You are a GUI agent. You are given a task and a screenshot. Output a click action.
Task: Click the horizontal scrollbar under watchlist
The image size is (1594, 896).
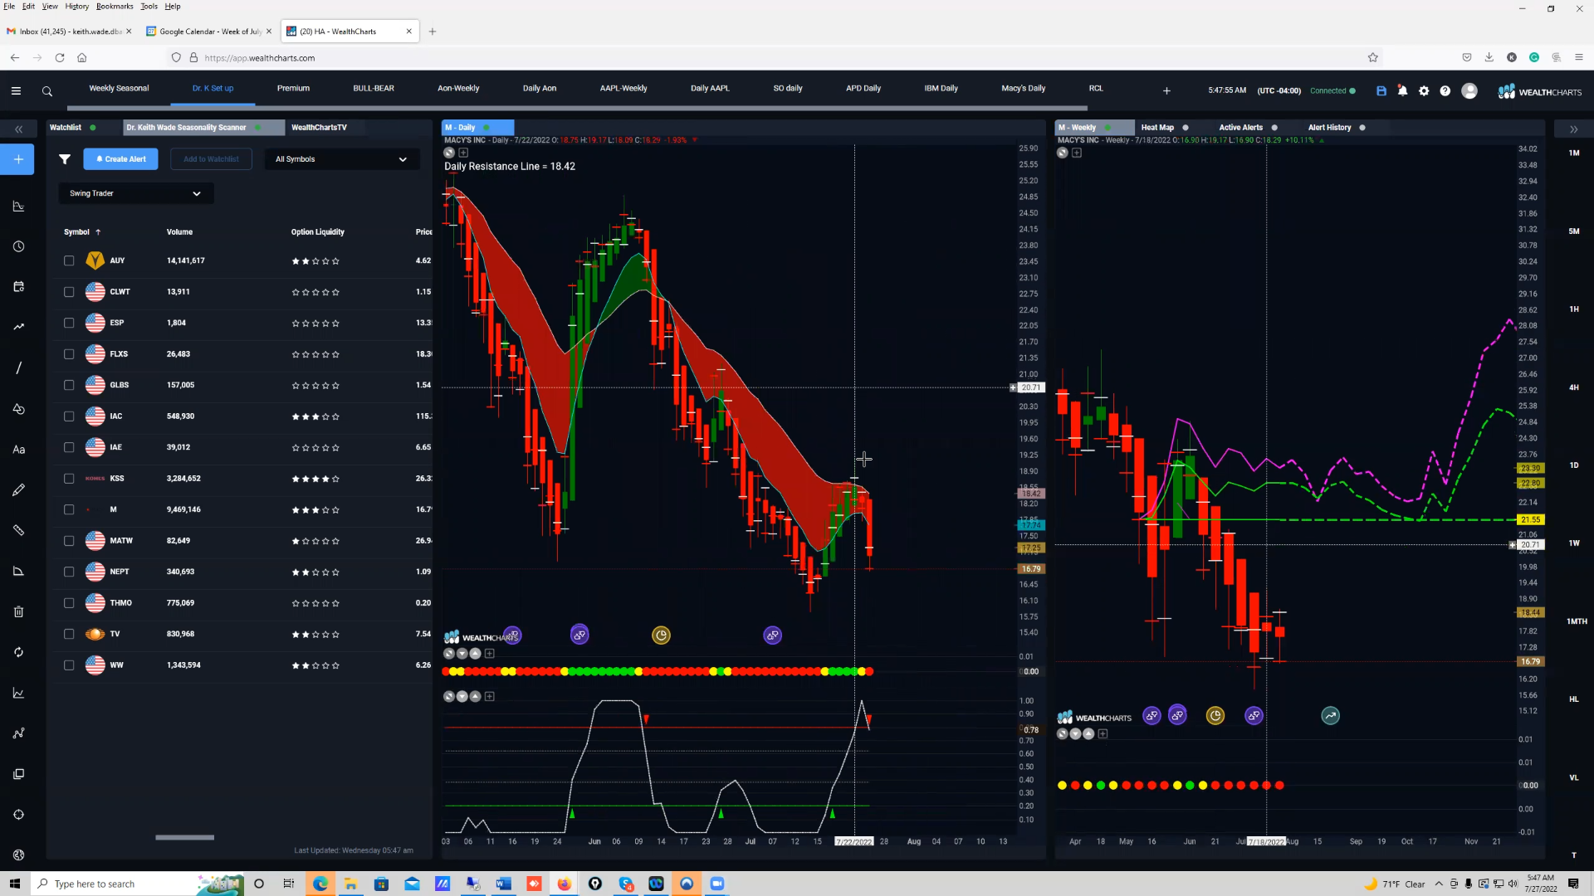(x=184, y=838)
